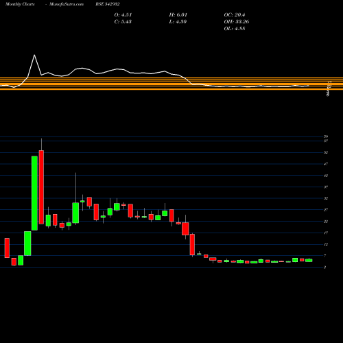The width and height of the screenshot is (343, 343).
Task: Click the price axis label "7"
Action: [325, 256]
